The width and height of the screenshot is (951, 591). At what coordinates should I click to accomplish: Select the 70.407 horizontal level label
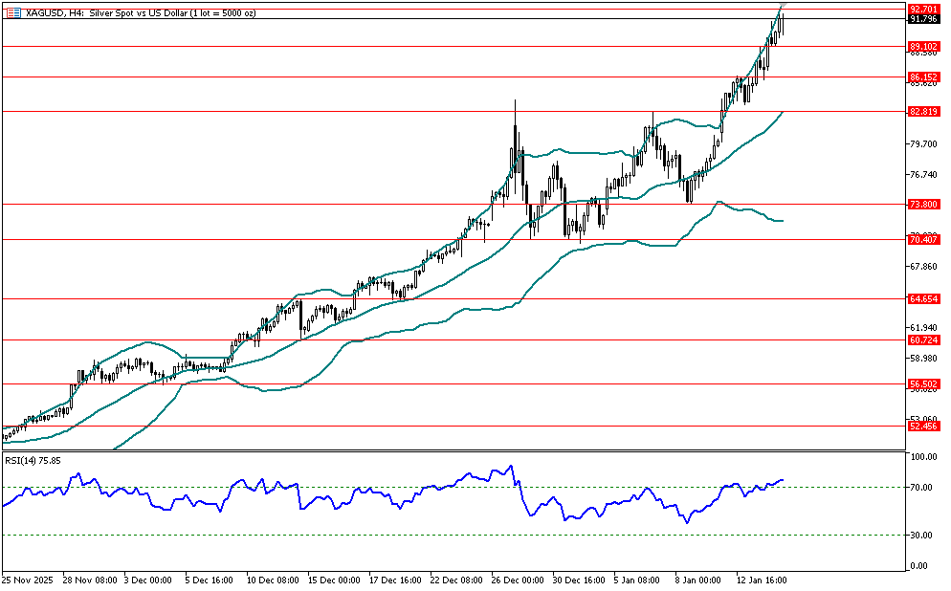pyautogui.click(x=922, y=240)
